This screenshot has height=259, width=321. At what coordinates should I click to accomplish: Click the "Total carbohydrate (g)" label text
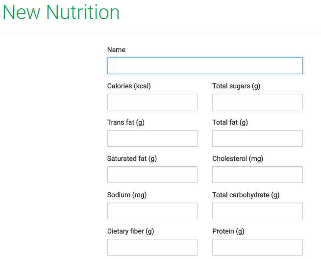tap(246, 195)
